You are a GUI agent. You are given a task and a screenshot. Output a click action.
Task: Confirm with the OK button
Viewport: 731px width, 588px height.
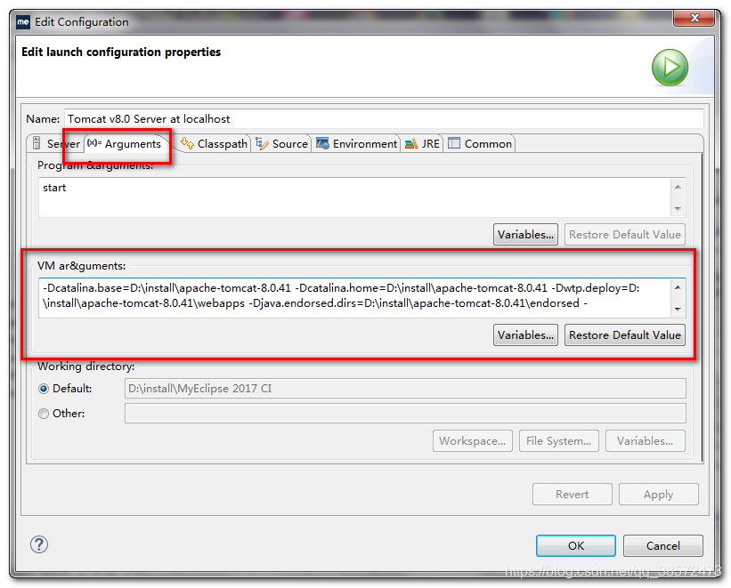click(x=576, y=545)
